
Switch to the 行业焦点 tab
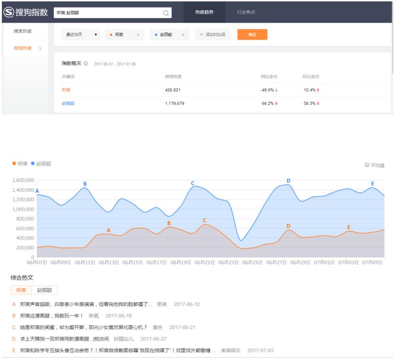(246, 12)
